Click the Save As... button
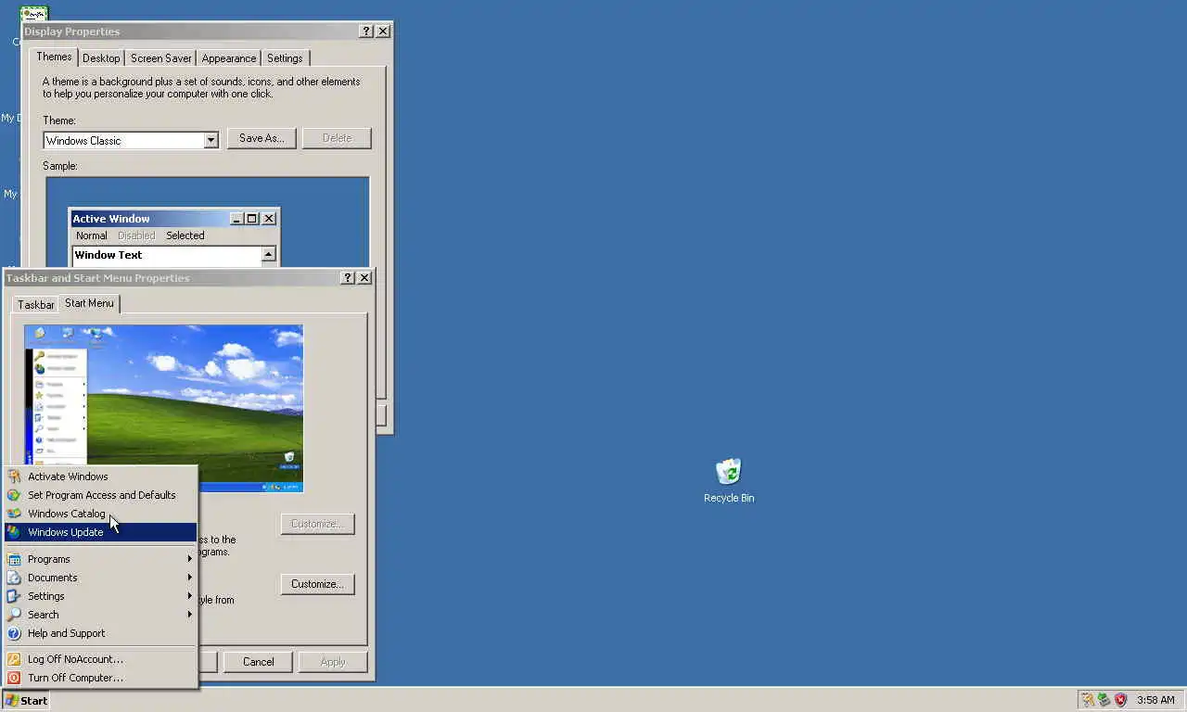The width and height of the screenshot is (1187, 712). click(262, 138)
